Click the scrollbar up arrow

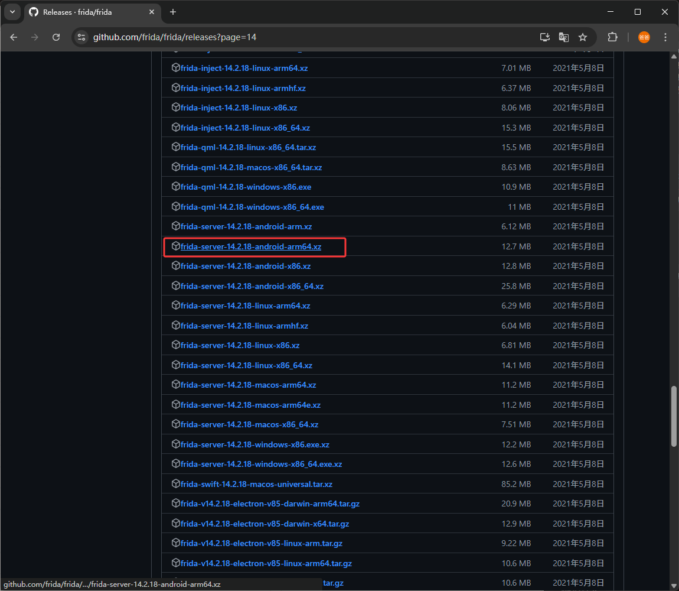pyautogui.click(x=674, y=57)
